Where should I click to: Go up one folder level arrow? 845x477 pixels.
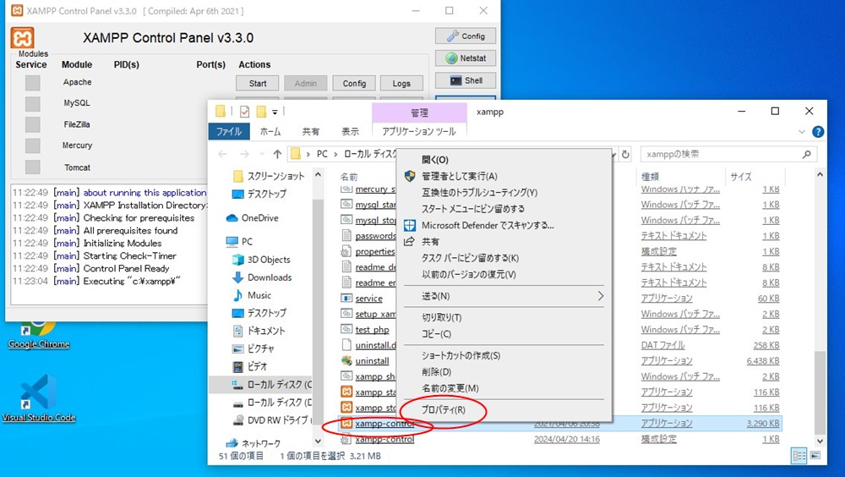(x=277, y=154)
